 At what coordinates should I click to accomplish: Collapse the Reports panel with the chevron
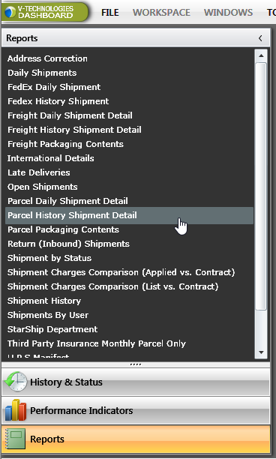(x=260, y=38)
